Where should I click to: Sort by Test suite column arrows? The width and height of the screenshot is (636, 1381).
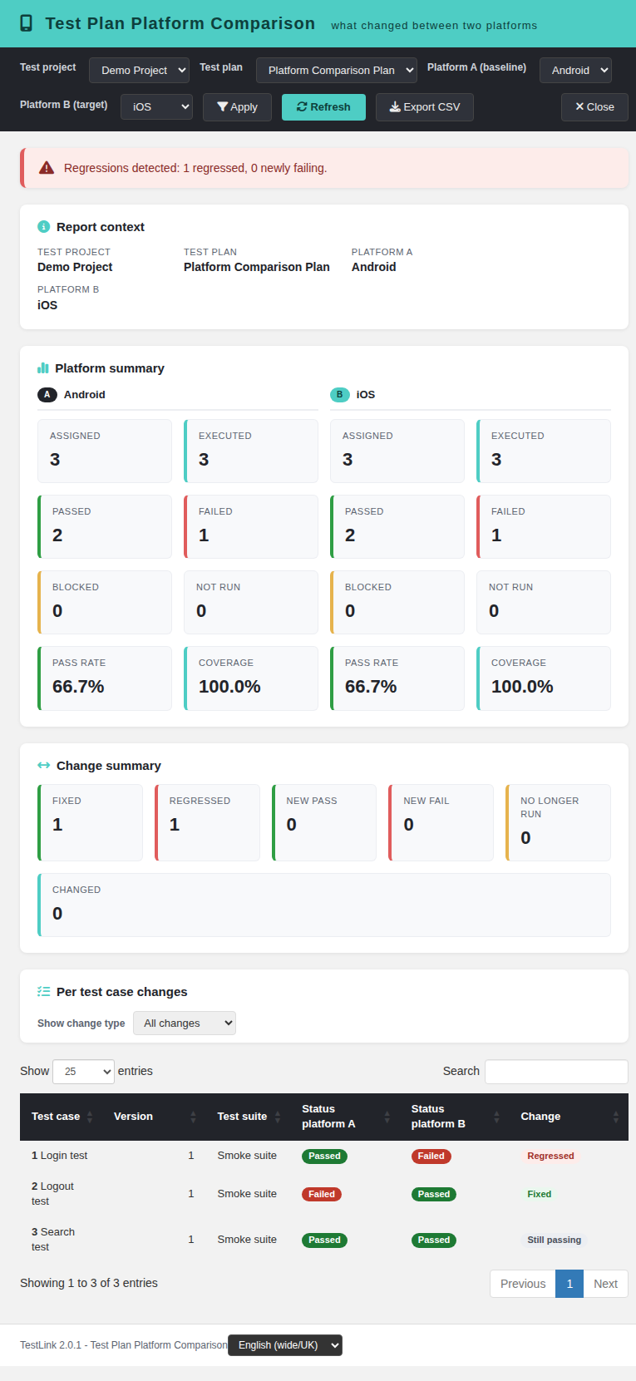tap(278, 1117)
